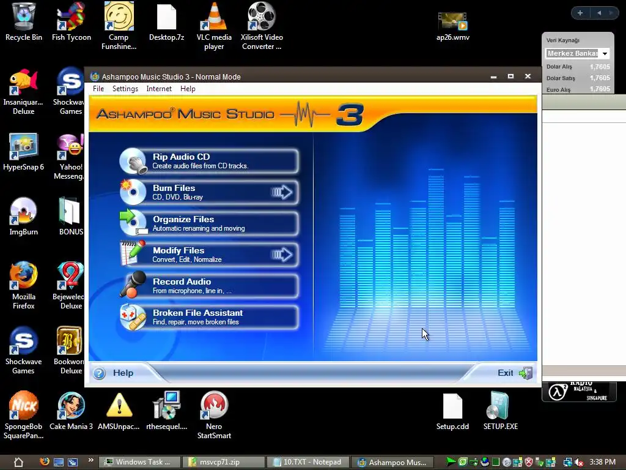This screenshot has height=470, width=626.
Task: Select the Yahoo! Messenger shortcut
Action: 71,157
